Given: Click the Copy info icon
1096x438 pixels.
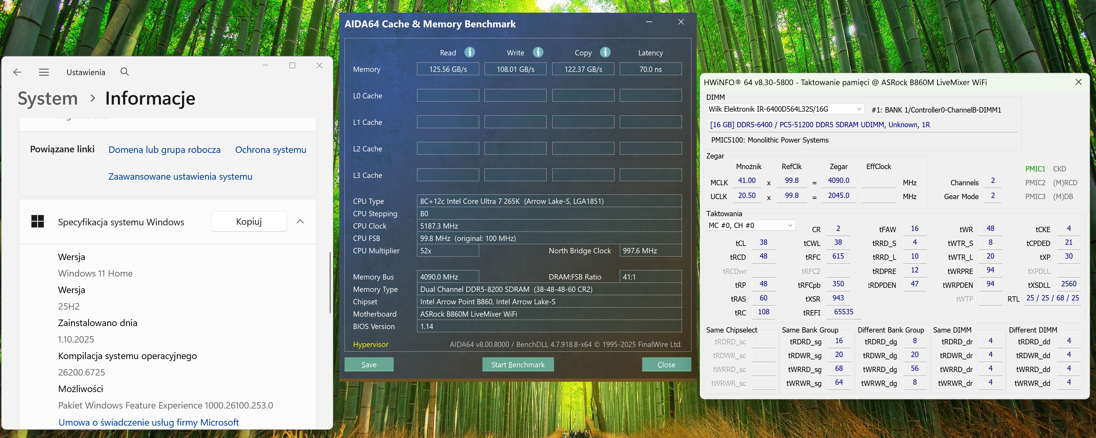Looking at the screenshot, I should pos(605,52).
